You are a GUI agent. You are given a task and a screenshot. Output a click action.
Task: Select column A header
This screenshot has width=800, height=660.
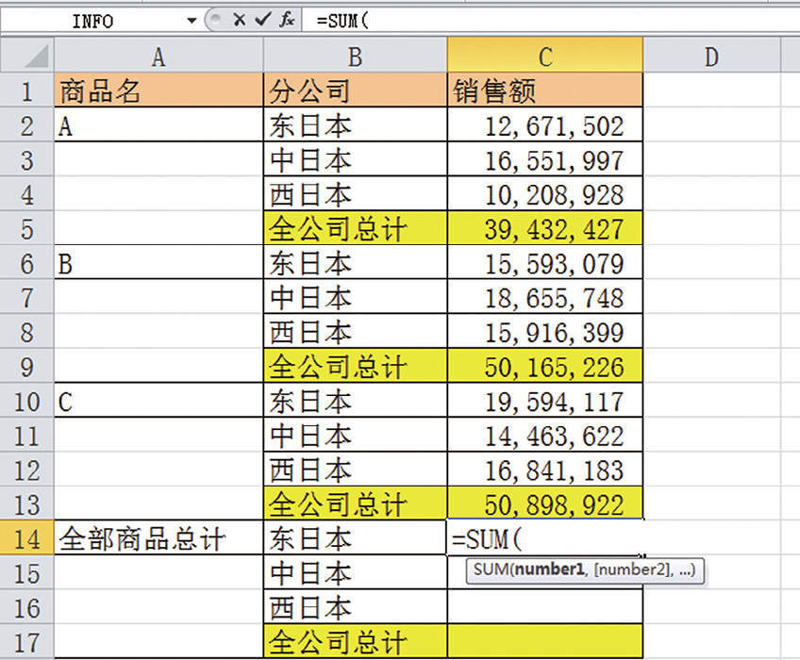coord(158,55)
